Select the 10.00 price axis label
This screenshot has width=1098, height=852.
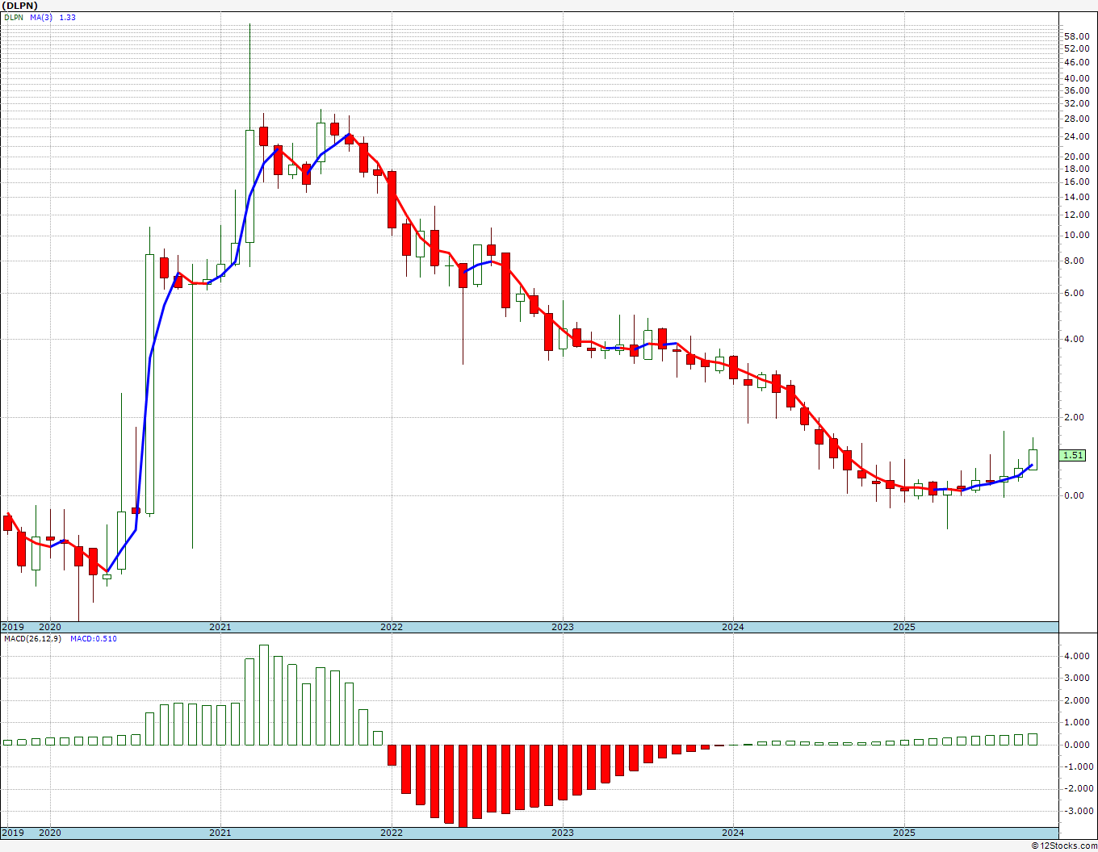coord(1075,236)
